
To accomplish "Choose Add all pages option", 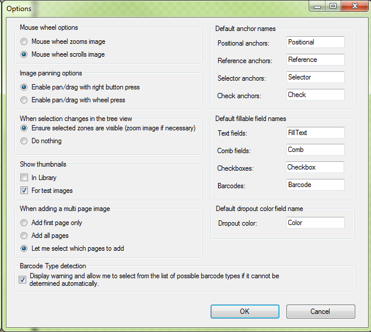I will click(24, 236).
